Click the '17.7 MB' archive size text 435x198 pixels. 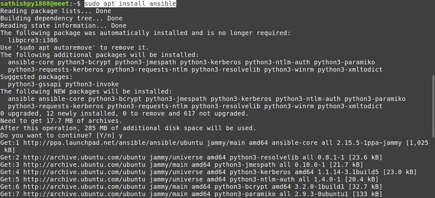click(59, 121)
